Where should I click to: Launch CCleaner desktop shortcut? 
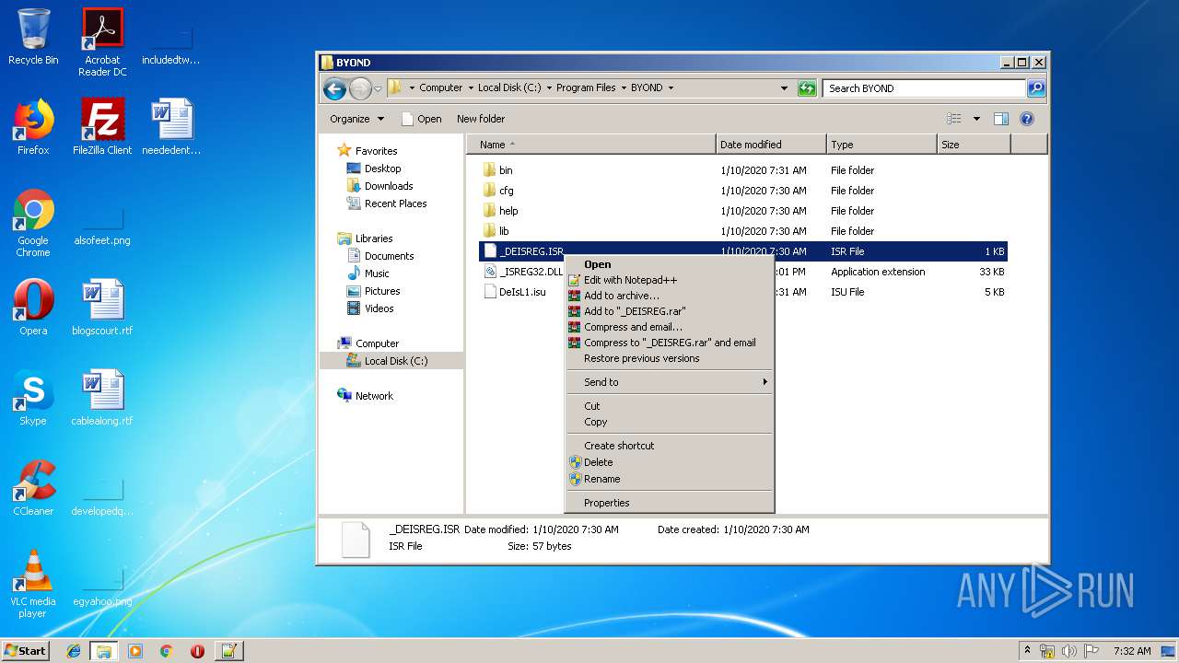click(x=33, y=488)
